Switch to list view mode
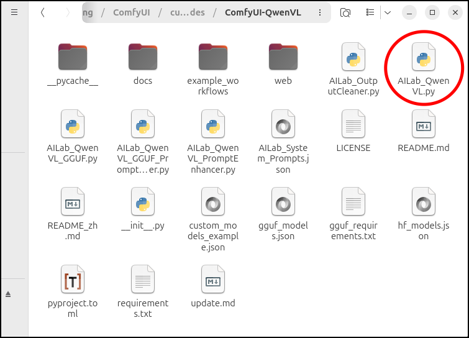Viewport: 469px width, 338px height. [371, 12]
